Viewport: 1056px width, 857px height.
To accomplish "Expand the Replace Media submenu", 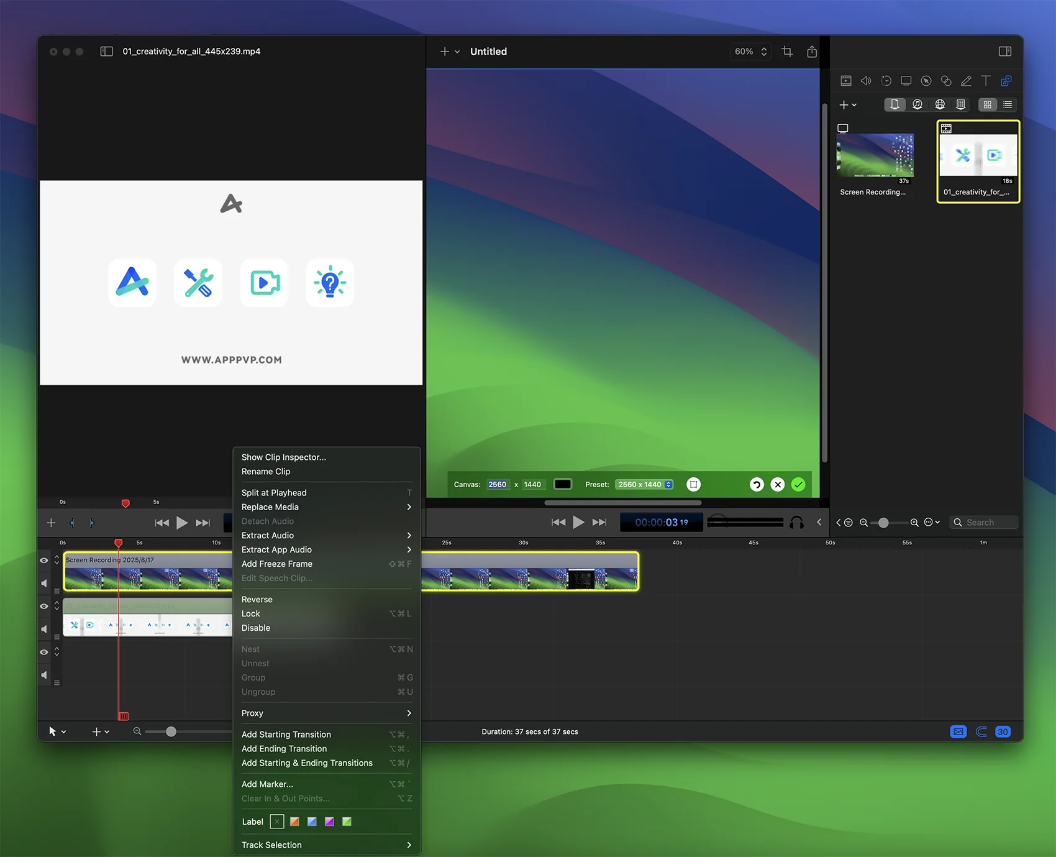I will pos(327,507).
